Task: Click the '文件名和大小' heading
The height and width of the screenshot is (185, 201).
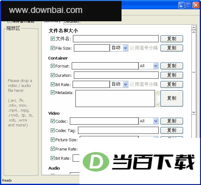Action: [63, 31]
